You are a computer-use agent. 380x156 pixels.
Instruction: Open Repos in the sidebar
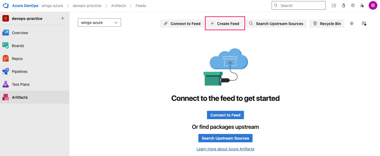pyautogui.click(x=17, y=59)
